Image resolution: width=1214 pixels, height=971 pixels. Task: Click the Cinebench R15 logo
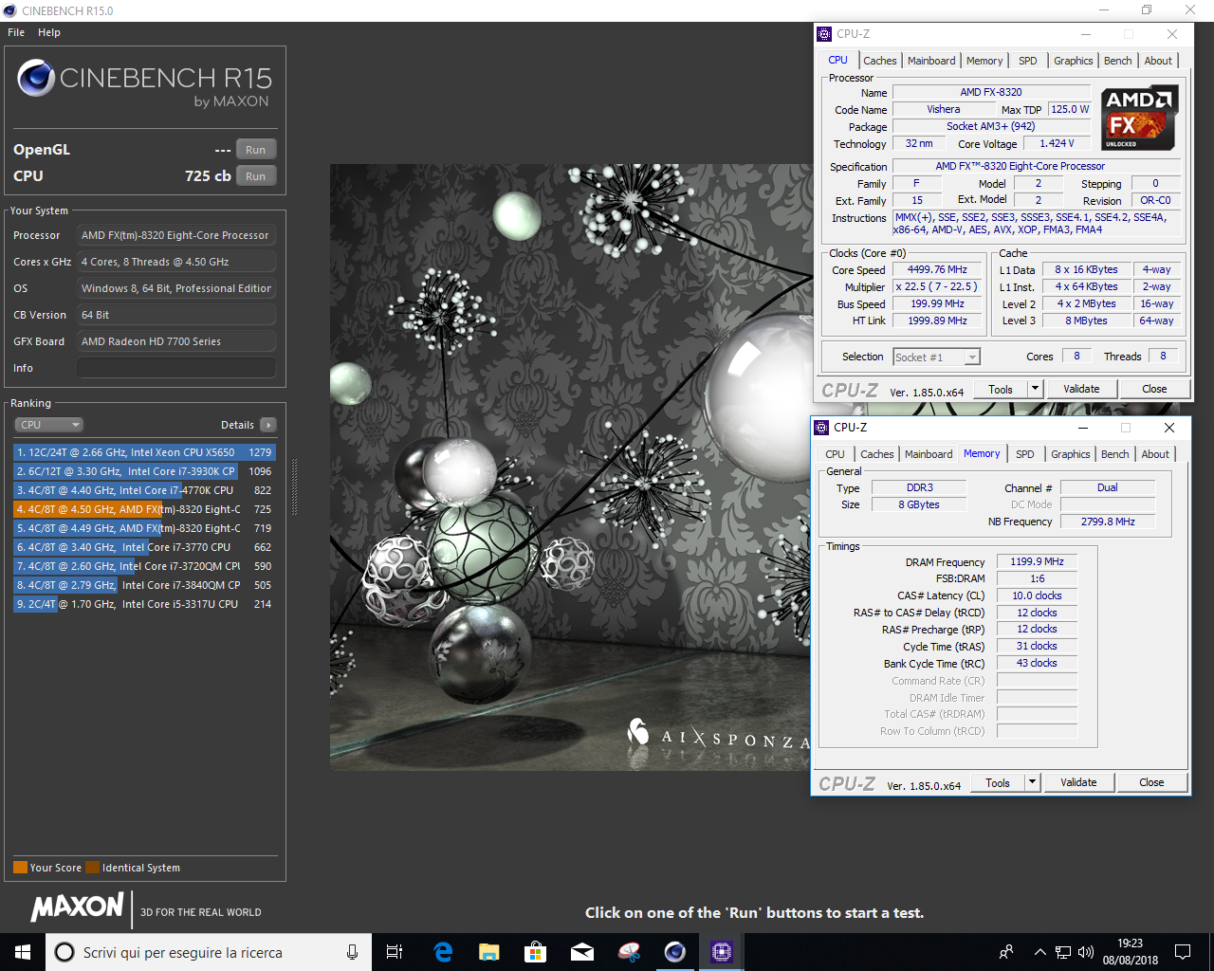[144, 82]
